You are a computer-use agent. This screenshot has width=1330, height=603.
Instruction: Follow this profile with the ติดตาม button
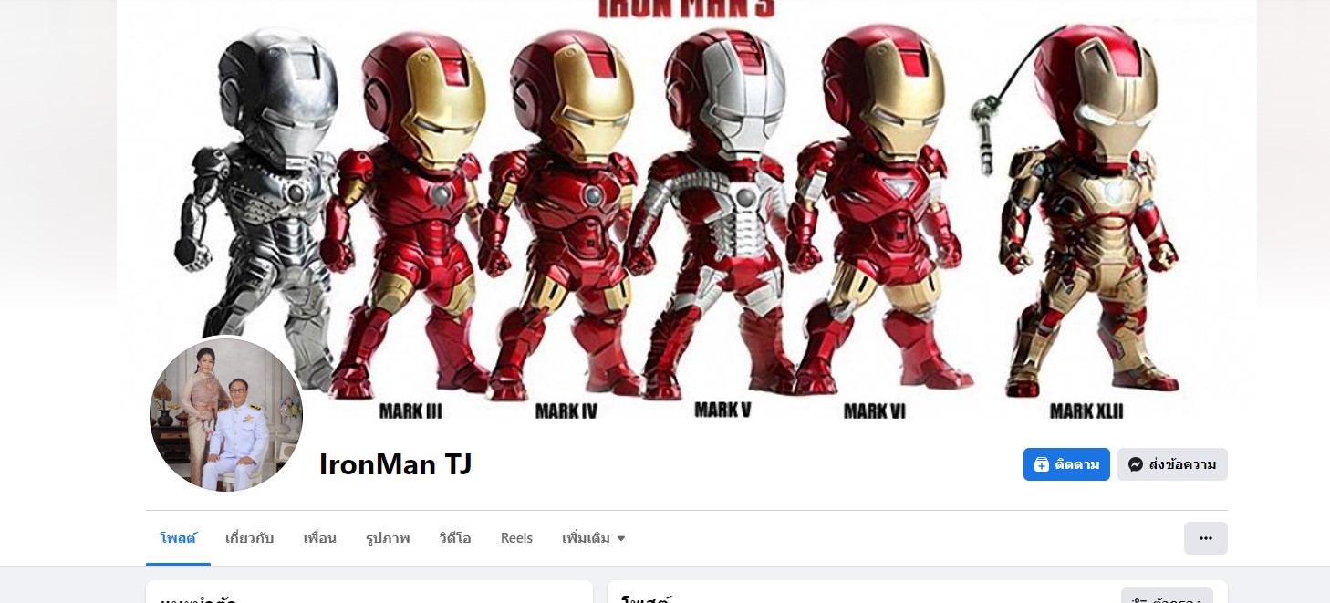click(1066, 464)
